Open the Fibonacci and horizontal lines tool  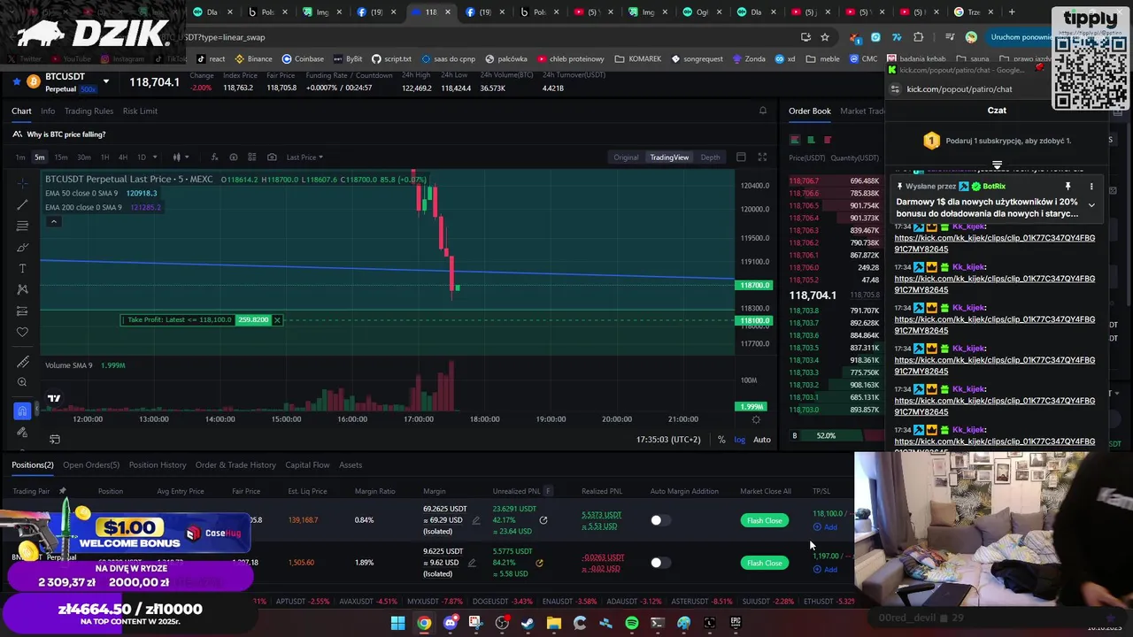pyautogui.click(x=22, y=226)
